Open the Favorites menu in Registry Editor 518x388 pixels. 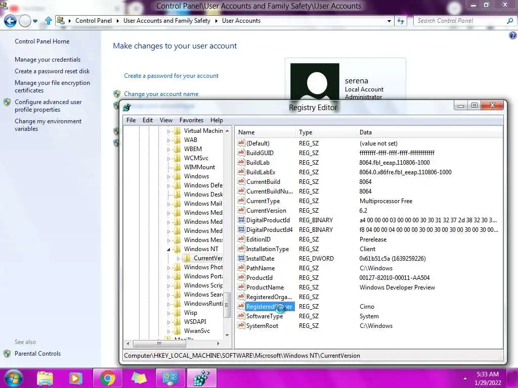(191, 120)
